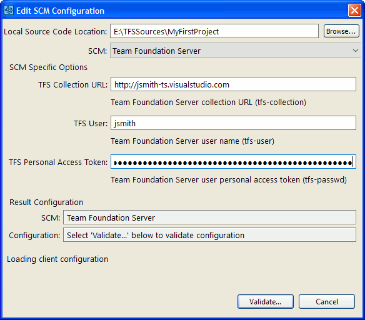
Task: Click the Configuration result field
Action: pos(209,235)
